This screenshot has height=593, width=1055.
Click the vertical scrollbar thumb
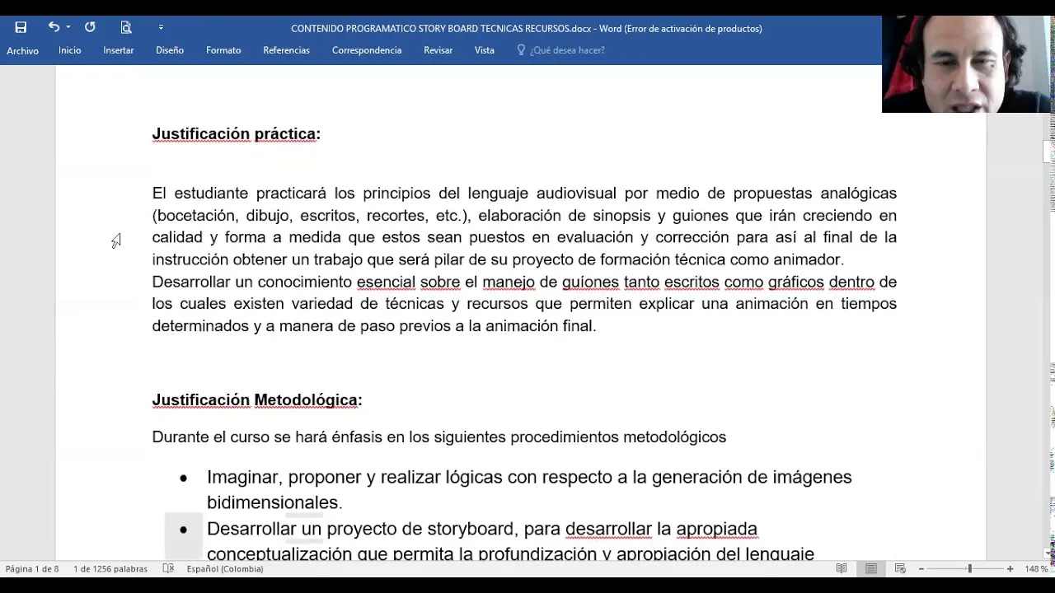(x=1048, y=152)
